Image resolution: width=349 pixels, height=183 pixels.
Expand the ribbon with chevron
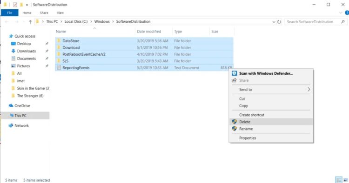tap(341, 13)
